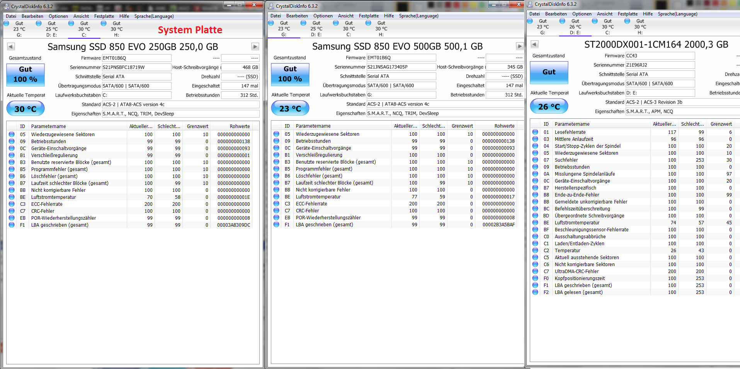The width and height of the screenshot is (740, 369).
Task: Click Eingeschaltet 147 mal in middle window
Action: click(x=505, y=85)
